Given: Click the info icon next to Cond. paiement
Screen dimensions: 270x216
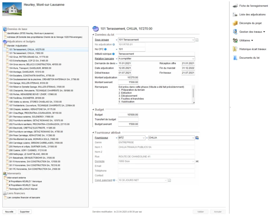Looking at the screenshot, I should click(114, 180).
